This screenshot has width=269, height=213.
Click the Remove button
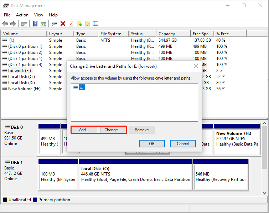point(142,130)
